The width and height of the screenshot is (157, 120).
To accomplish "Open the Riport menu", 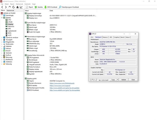I will pyautogui.click(x=12, y=4).
